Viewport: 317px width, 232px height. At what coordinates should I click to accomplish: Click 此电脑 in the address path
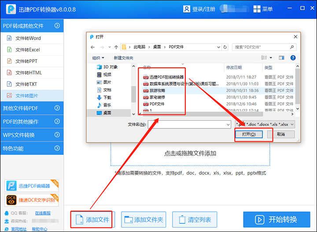(x=139, y=47)
